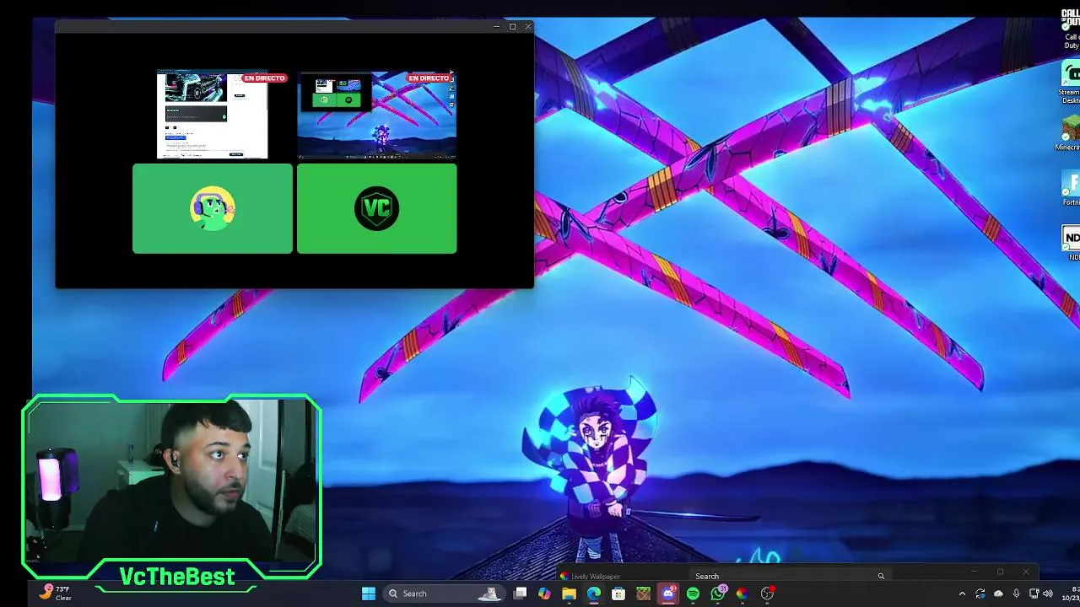The image size is (1080, 607).
Task: Click the taskbar Search box
Action: coord(443,594)
